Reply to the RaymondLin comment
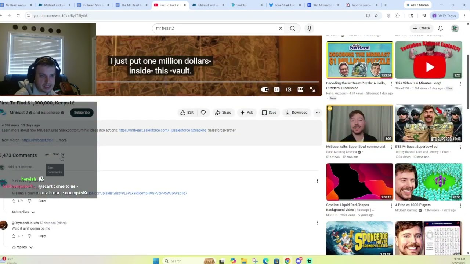Screen dimensions: 470x264 point(42,236)
